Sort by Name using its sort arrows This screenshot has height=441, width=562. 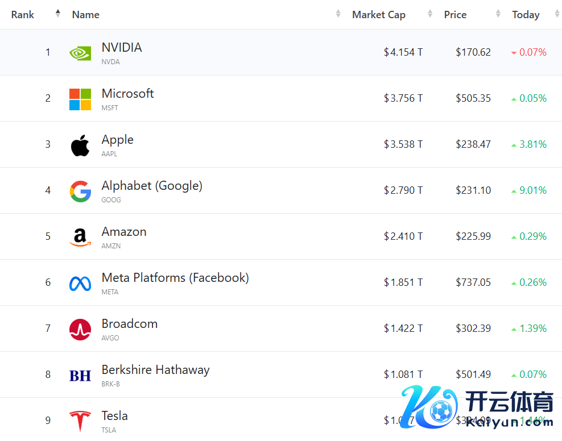pyautogui.click(x=338, y=14)
